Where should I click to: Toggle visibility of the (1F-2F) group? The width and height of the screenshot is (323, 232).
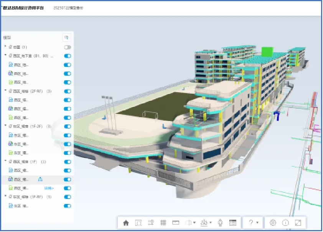68,126
